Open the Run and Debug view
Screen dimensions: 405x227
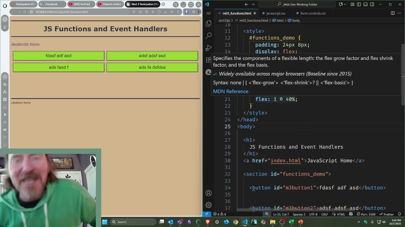tap(209, 48)
